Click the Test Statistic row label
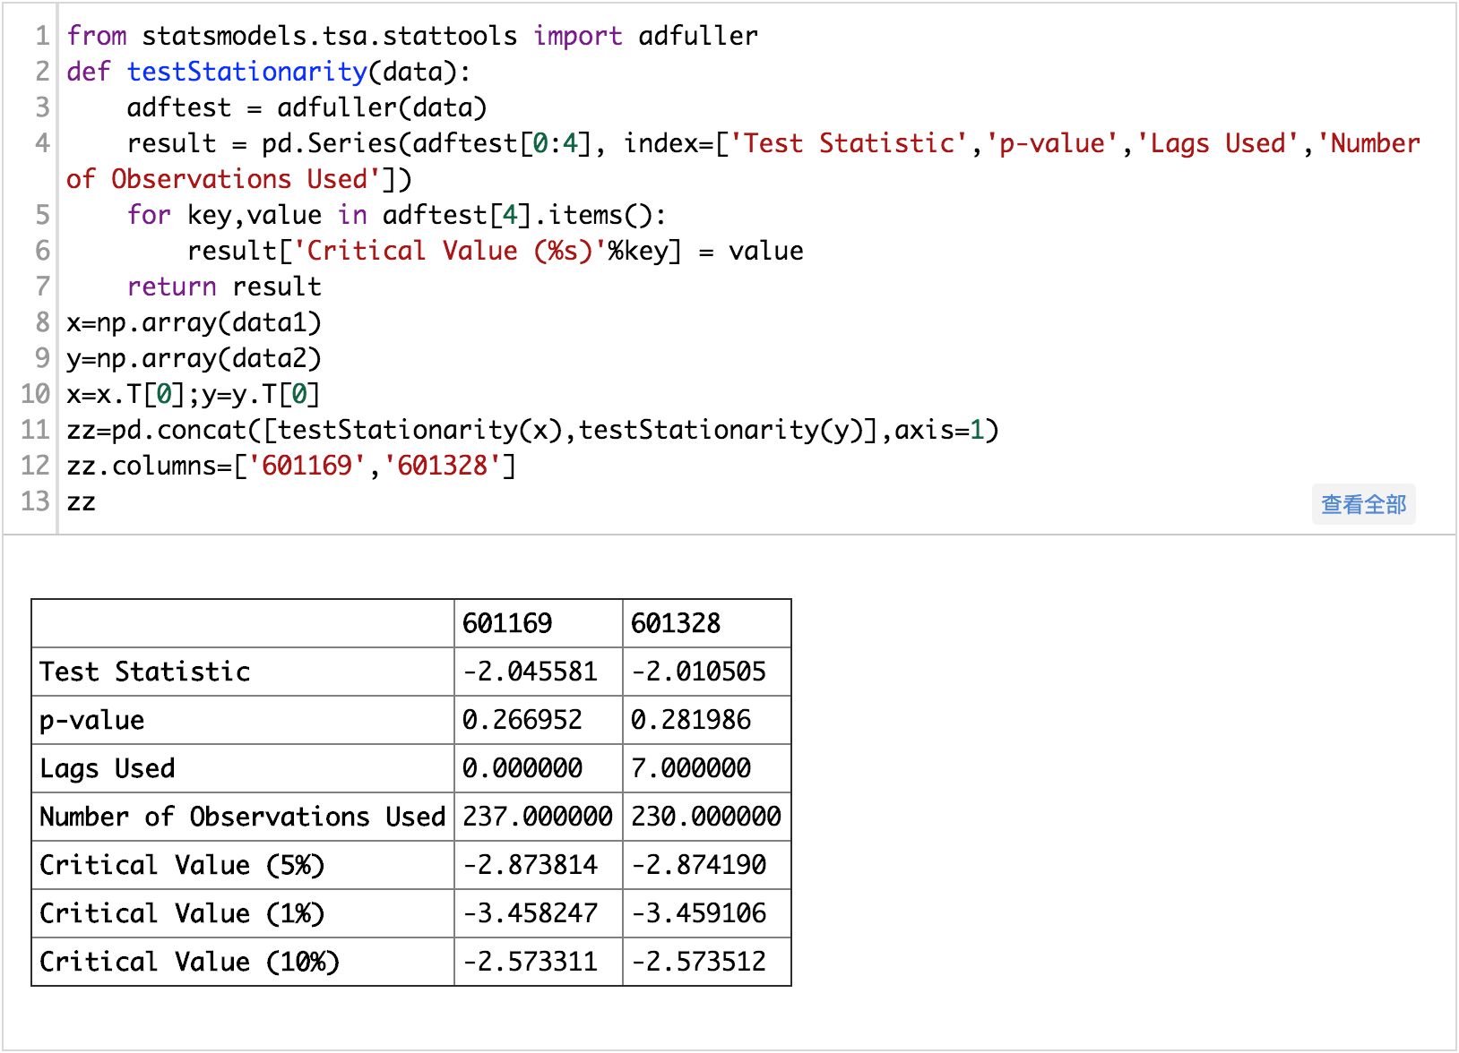The height and width of the screenshot is (1053, 1459). 145,672
